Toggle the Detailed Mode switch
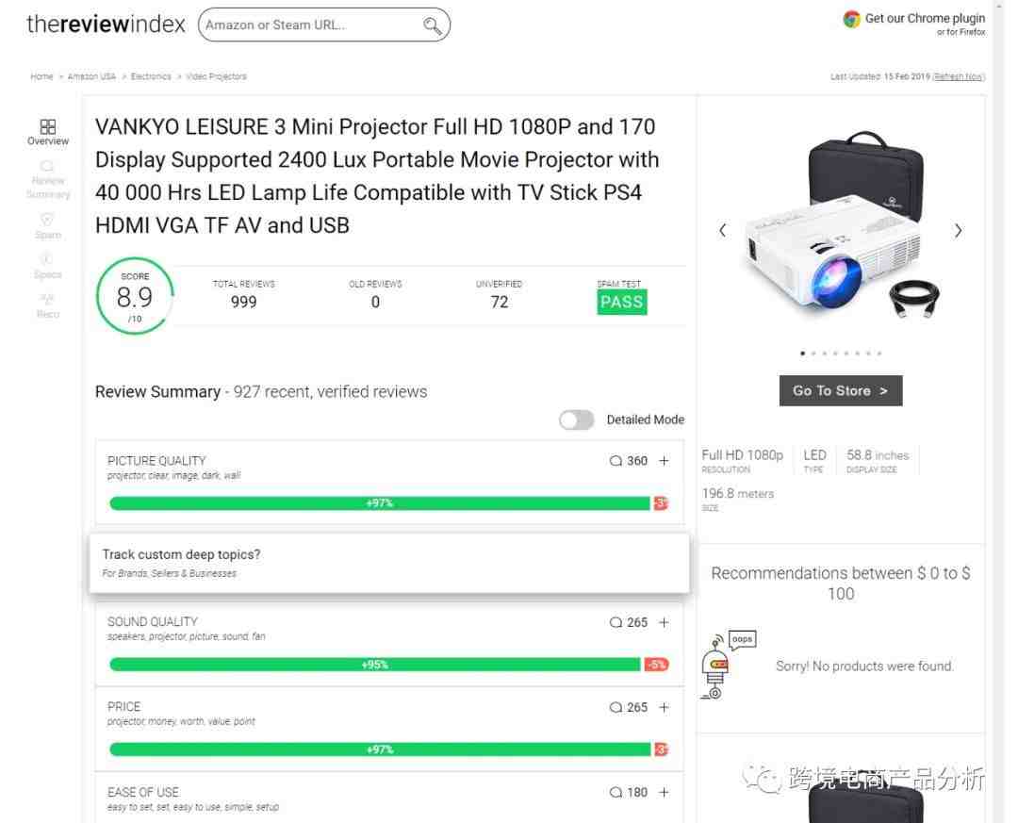This screenshot has width=1018, height=823. [577, 420]
